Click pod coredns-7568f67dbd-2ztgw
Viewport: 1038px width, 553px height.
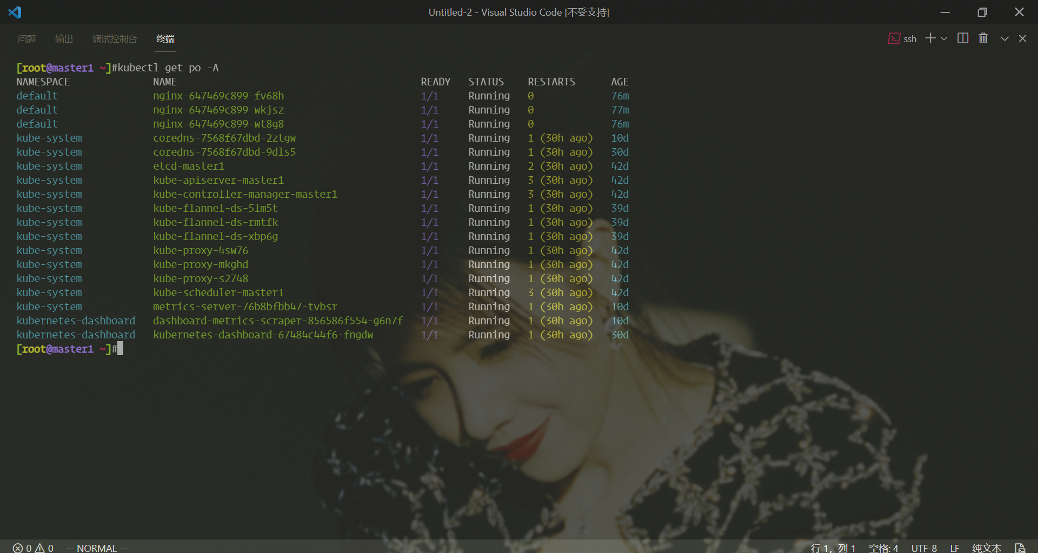[x=224, y=138]
